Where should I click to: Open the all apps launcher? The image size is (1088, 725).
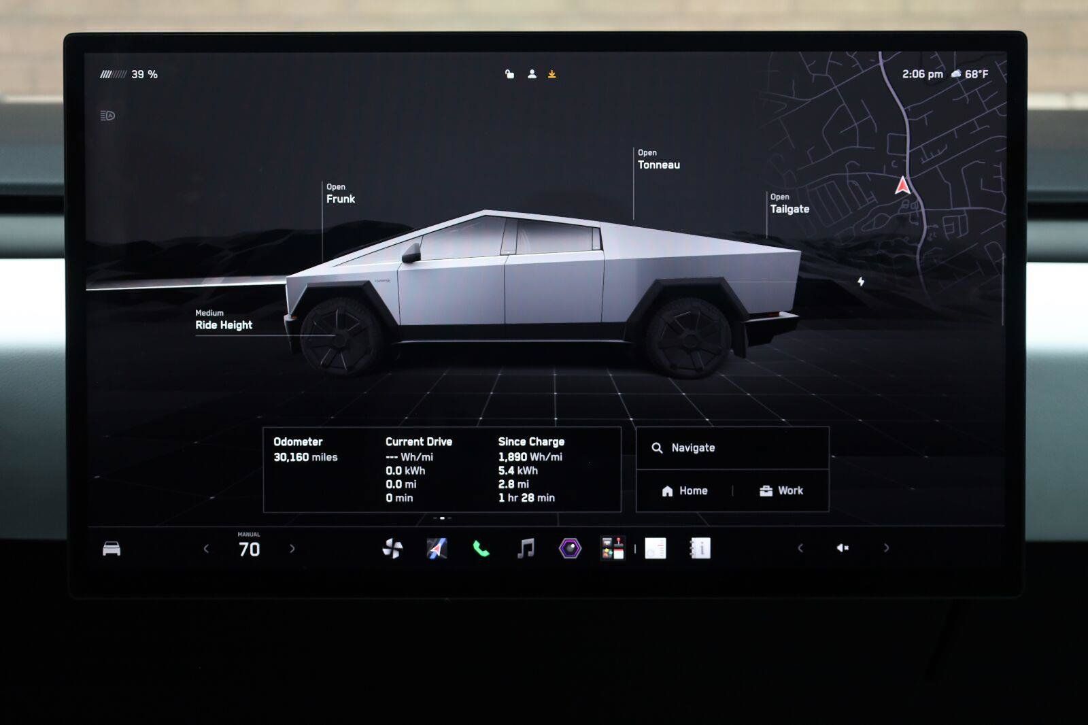tap(613, 548)
